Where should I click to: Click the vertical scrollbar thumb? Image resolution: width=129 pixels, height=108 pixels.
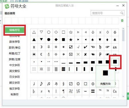click(x=123, y=35)
